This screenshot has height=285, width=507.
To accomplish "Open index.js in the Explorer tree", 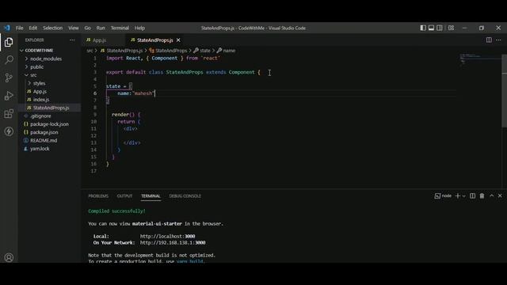I will (x=41, y=100).
